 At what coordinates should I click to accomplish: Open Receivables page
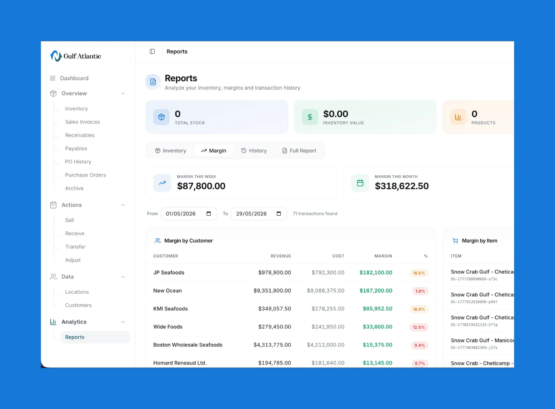(80, 135)
